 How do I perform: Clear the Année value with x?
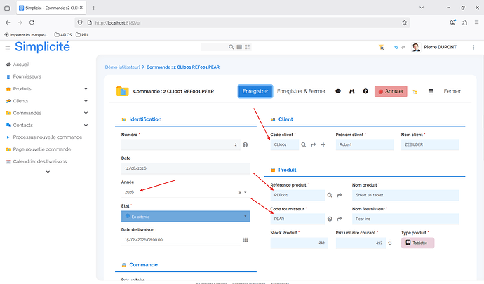240,192
